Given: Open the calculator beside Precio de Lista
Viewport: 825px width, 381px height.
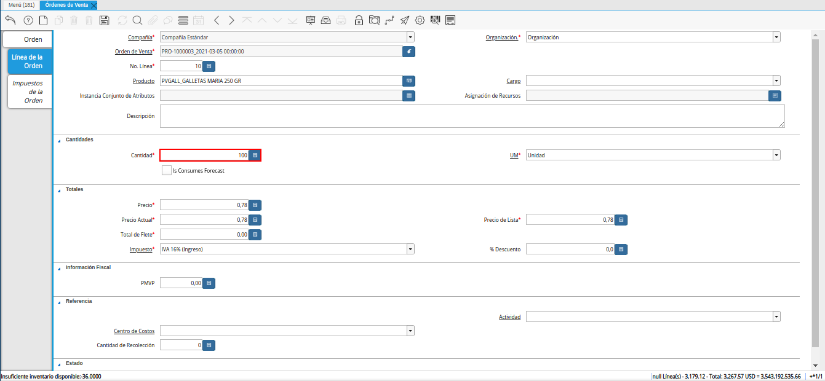Looking at the screenshot, I should click(x=621, y=219).
